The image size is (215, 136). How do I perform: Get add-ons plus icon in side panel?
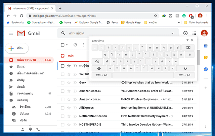point(206,88)
